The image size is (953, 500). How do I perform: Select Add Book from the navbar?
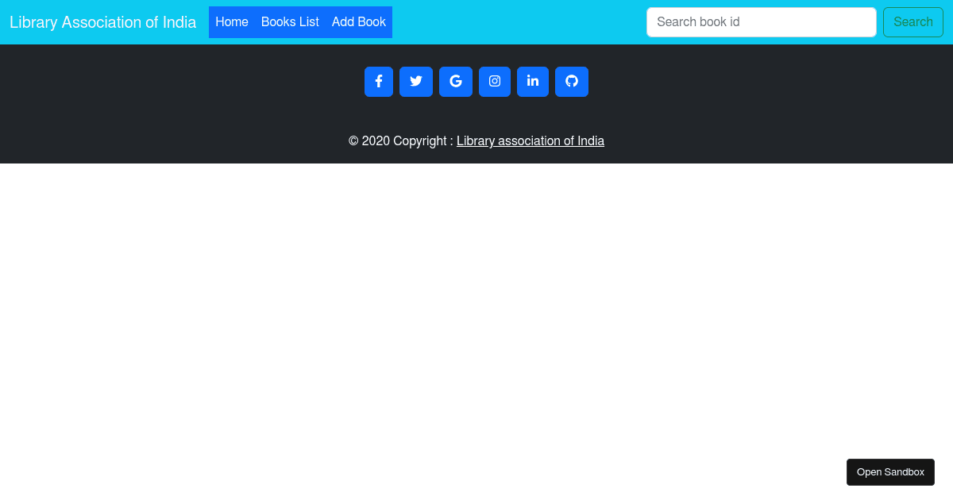(359, 21)
